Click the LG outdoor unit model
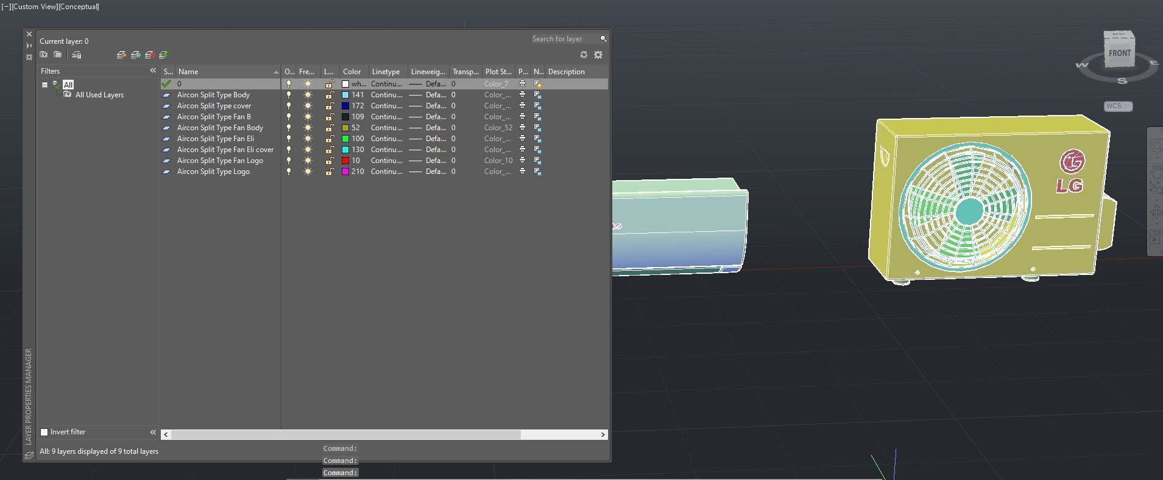This screenshot has height=480, width=1163. coord(991,200)
